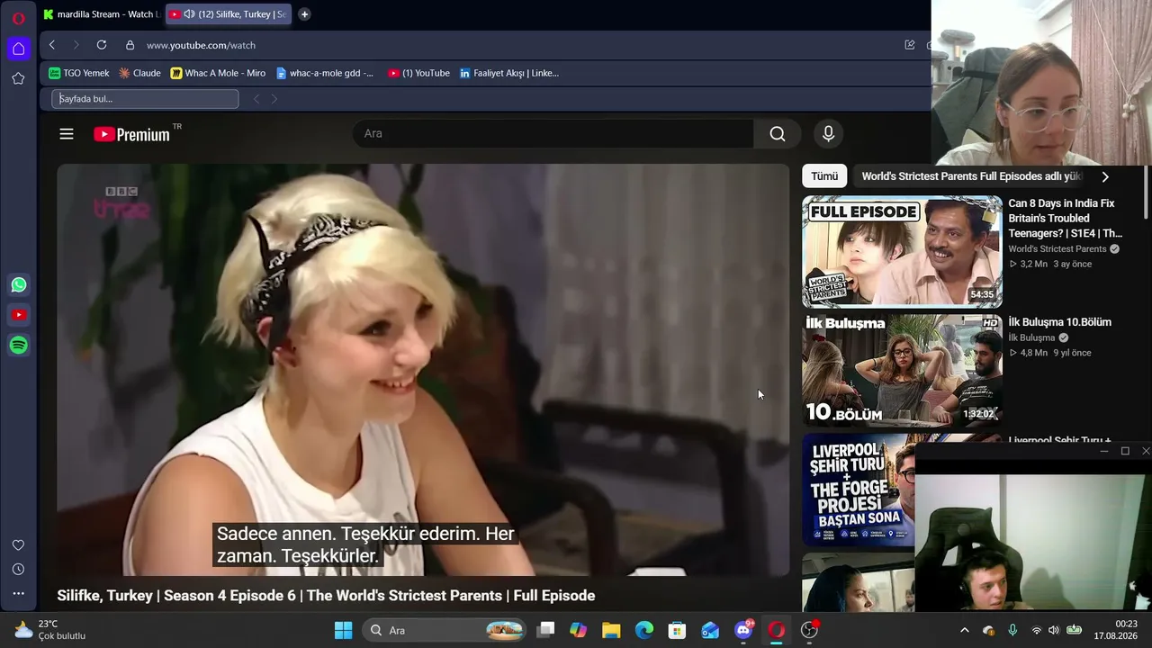Open the Whac A Mole - Miro bookmark

tap(218, 73)
